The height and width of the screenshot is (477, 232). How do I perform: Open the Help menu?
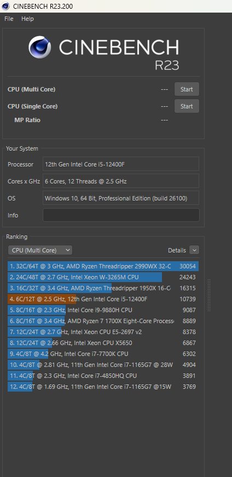pyautogui.click(x=27, y=19)
